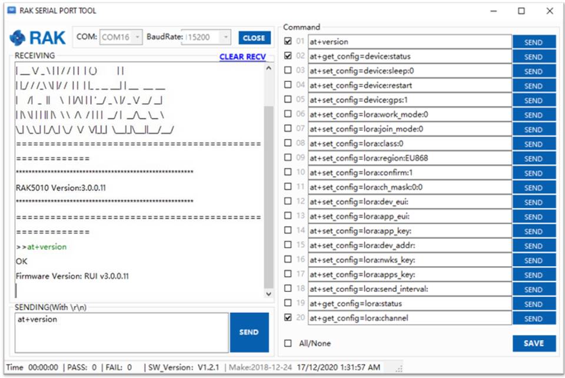Screen dimensions: 565x378
Task: Focus the lora:apps_key command field
Action: click(x=410, y=274)
